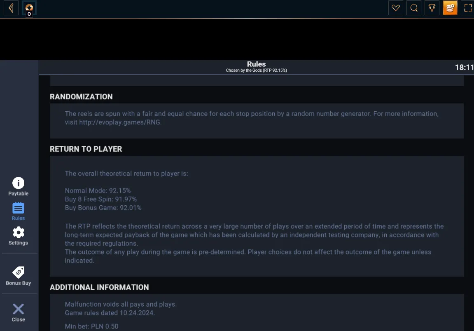Open the orange coins deposit icon
Viewport: 474px width, 331px height.
[450, 8]
